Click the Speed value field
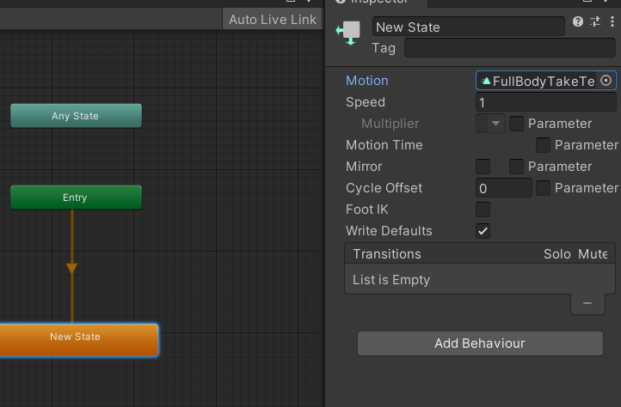 coord(546,103)
